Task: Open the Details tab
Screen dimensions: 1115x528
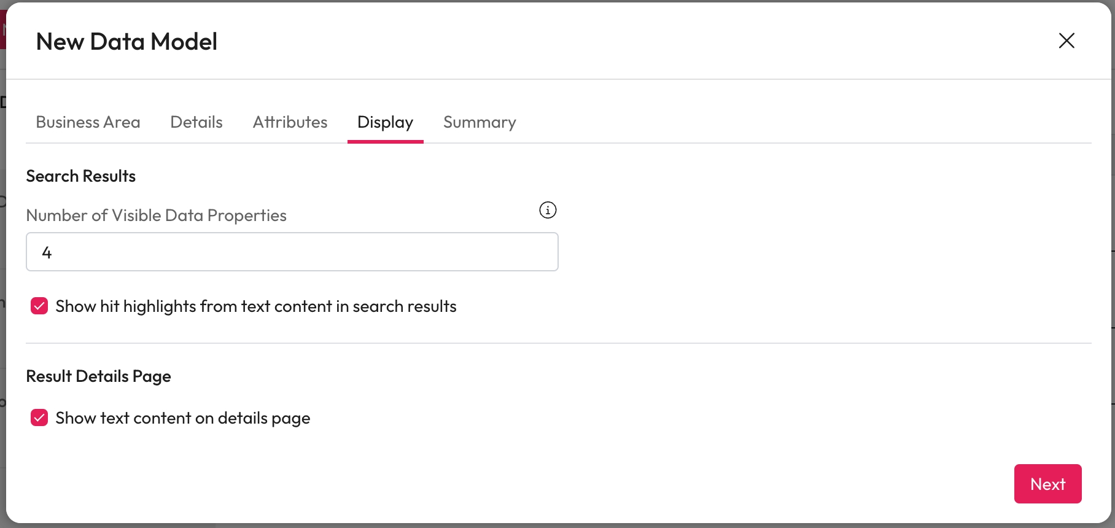Action: pyautogui.click(x=196, y=122)
